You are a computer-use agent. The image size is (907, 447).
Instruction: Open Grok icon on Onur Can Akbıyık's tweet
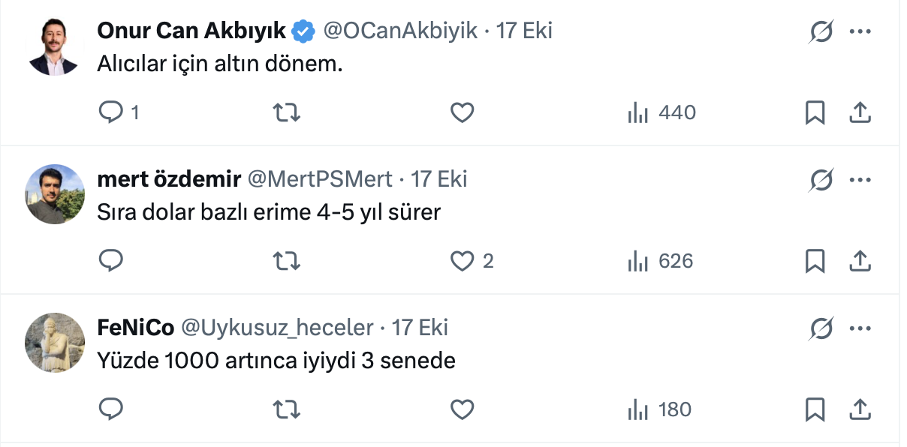[x=821, y=32]
